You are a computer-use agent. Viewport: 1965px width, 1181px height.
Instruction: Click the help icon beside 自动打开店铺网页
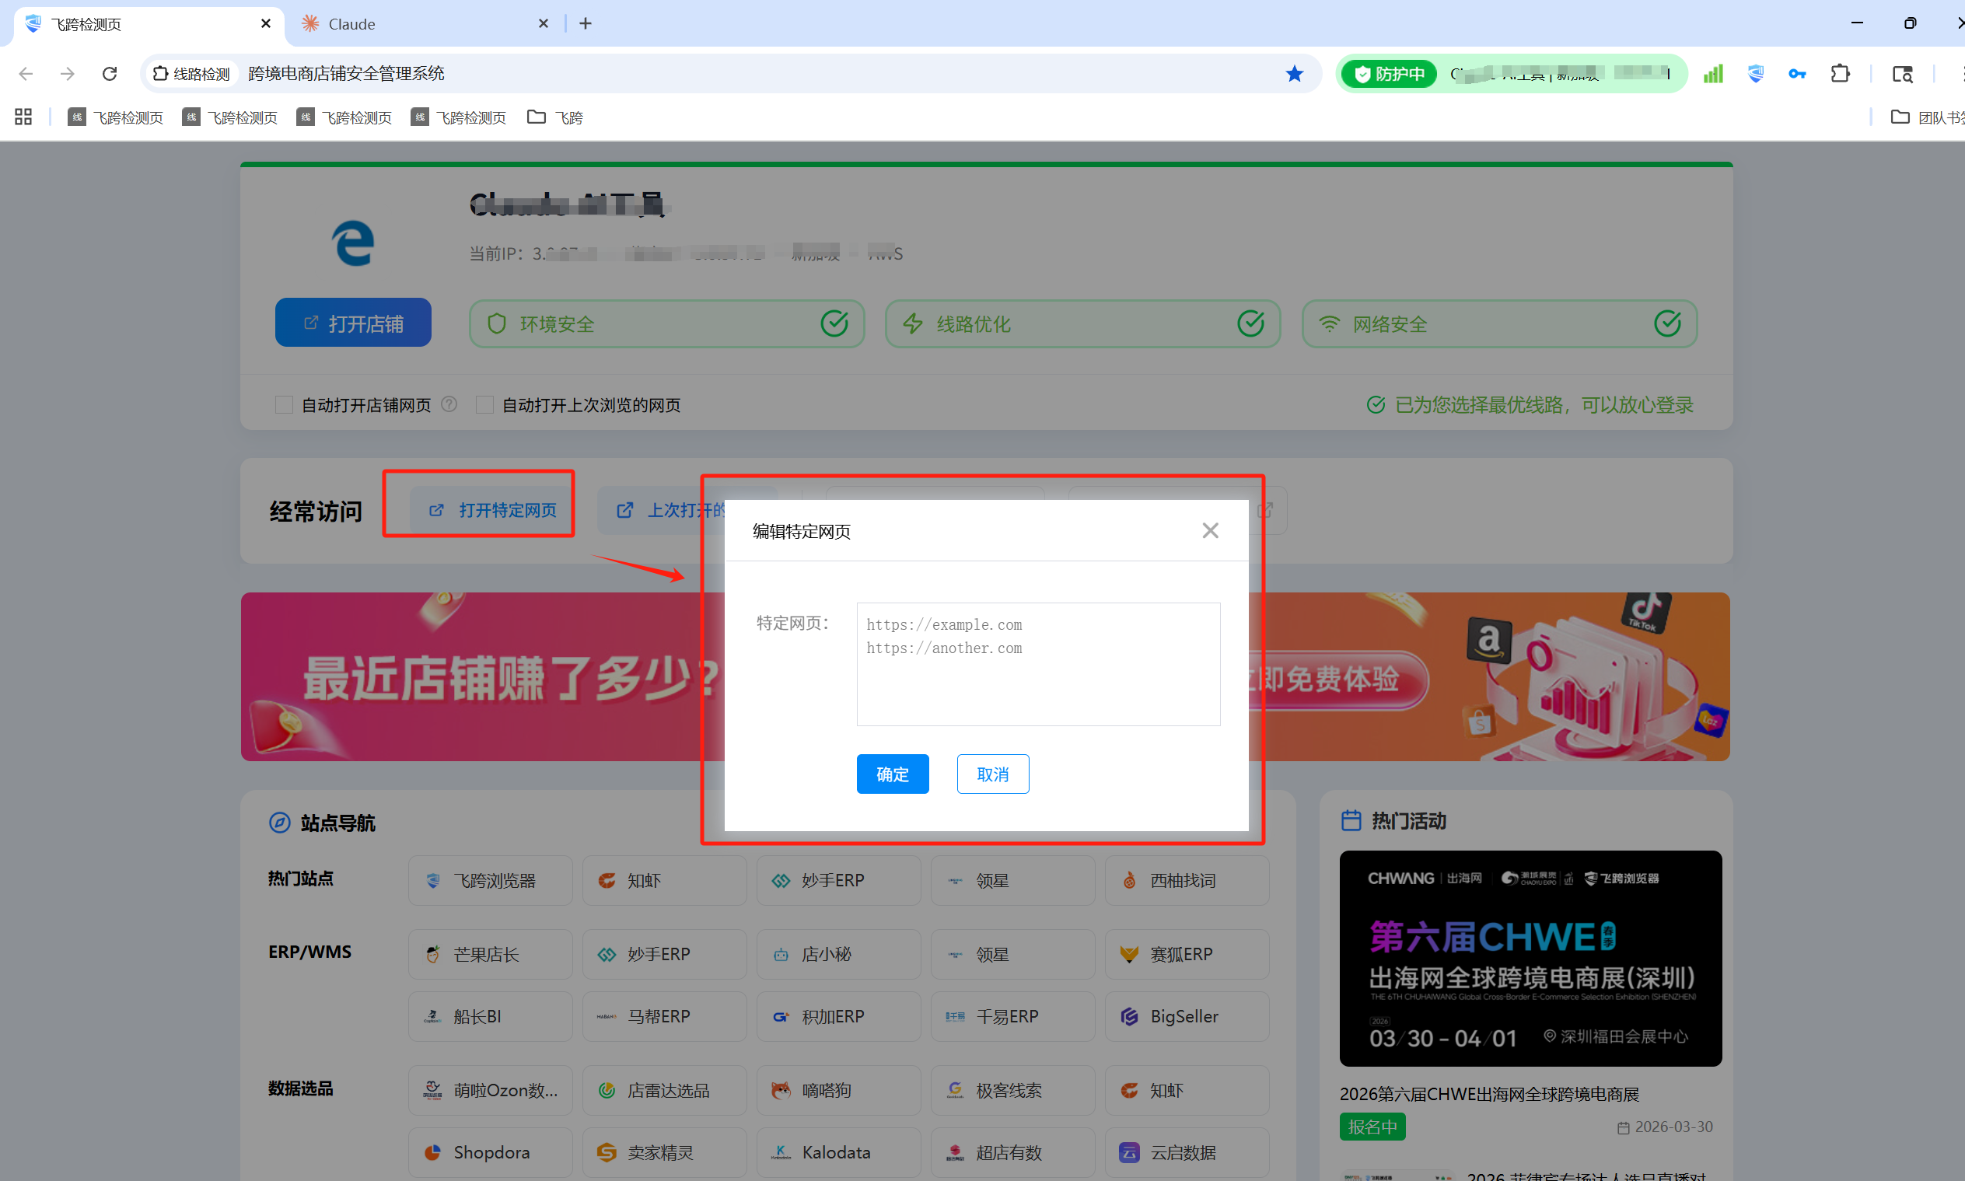click(x=449, y=404)
